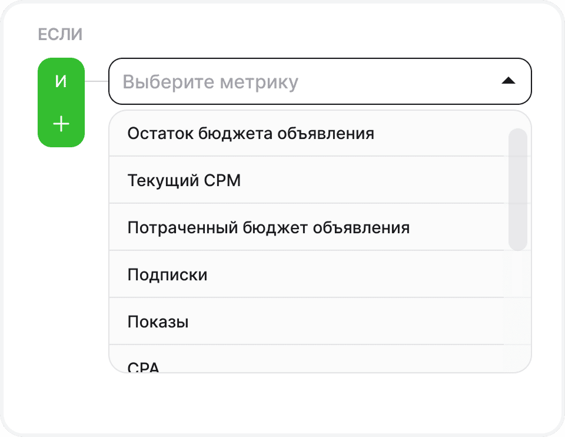Select the partially visible CPA option
565x437 pixels.
point(144,366)
